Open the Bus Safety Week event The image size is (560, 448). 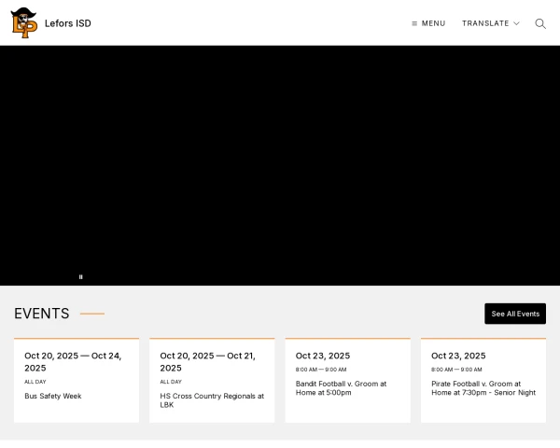pyautogui.click(x=53, y=396)
